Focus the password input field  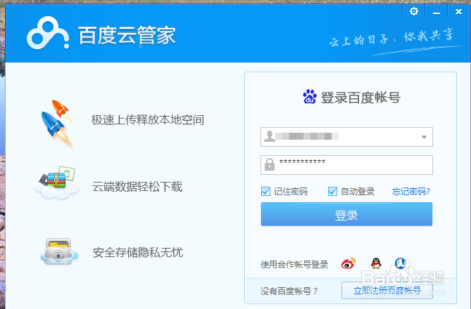[346, 165]
